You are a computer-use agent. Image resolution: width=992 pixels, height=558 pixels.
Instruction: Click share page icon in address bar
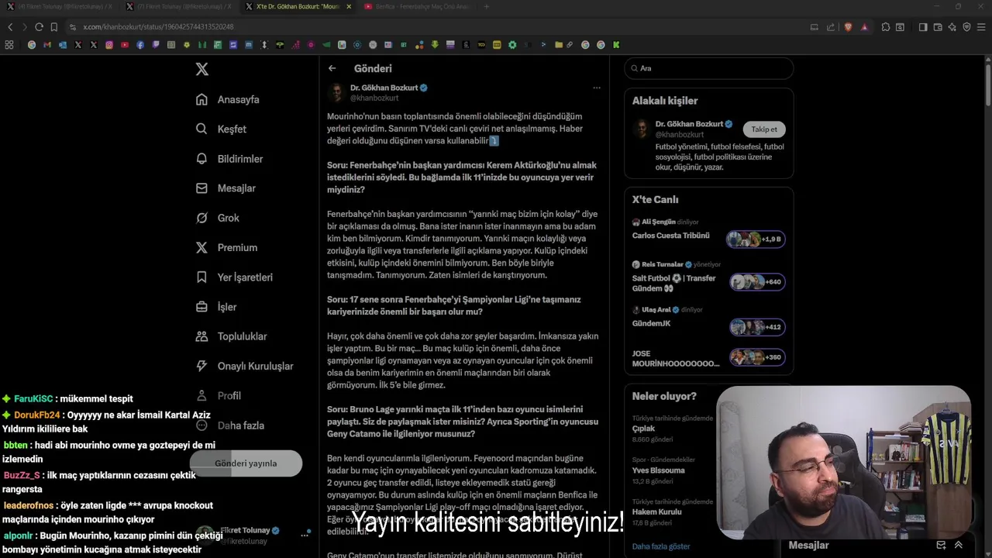(831, 27)
